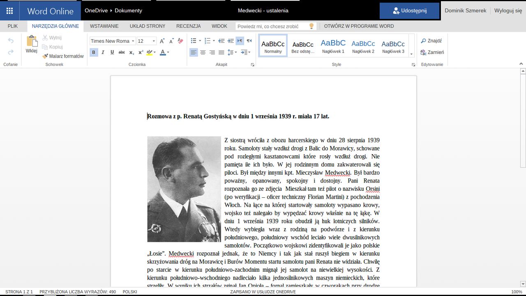
Task: Click Kopiuj copy command
Action: (x=53, y=47)
